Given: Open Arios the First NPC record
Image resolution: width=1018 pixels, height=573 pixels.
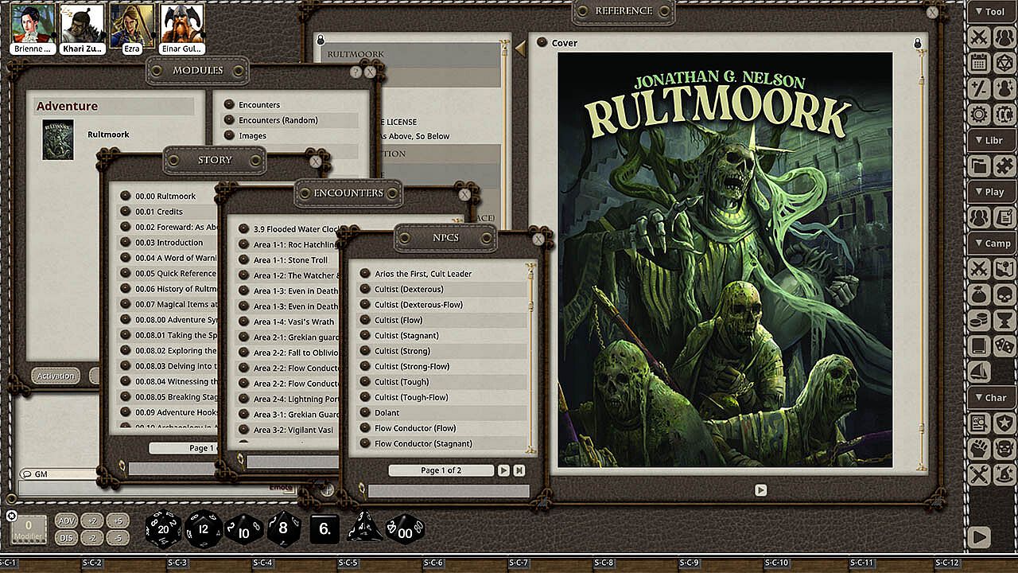Looking at the screenshot, I should pyautogui.click(x=423, y=274).
